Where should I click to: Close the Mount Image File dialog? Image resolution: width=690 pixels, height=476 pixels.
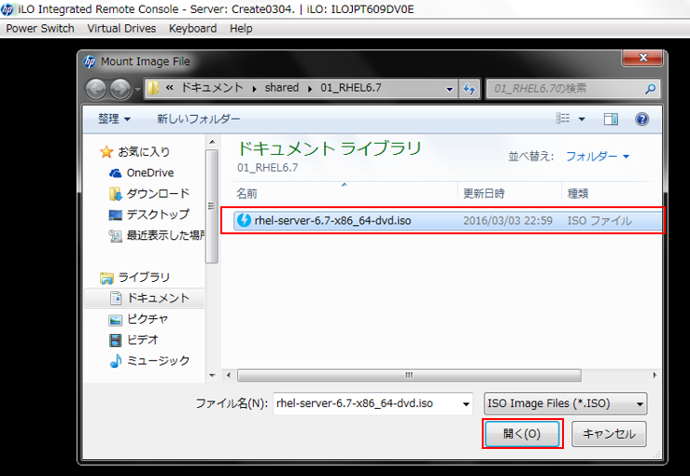[642, 58]
